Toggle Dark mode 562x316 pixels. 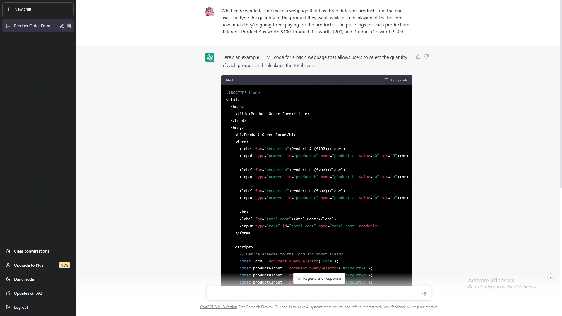[23, 279]
